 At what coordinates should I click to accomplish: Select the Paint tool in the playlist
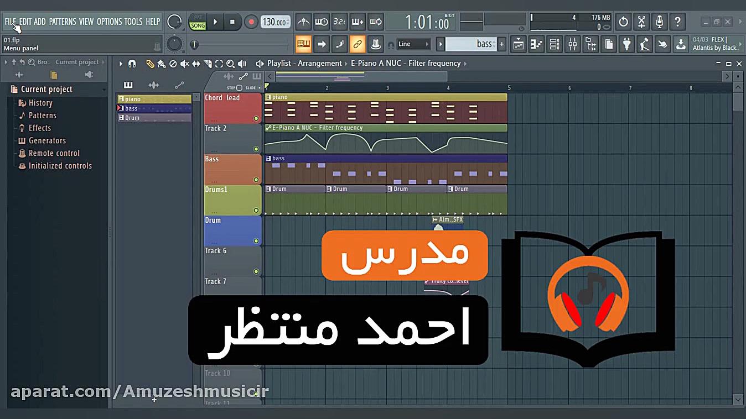click(160, 64)
